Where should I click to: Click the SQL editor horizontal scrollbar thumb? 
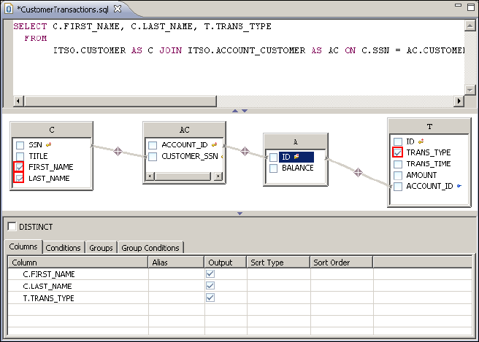[120, 101]
